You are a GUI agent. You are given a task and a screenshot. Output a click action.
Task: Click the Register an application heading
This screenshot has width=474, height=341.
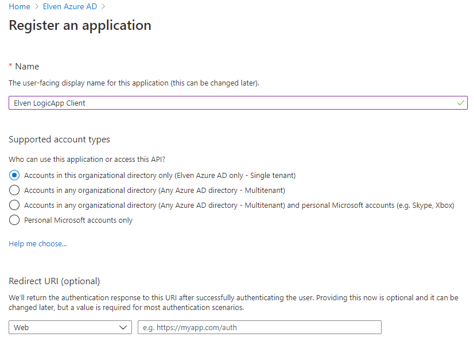(x=80, y=26)
